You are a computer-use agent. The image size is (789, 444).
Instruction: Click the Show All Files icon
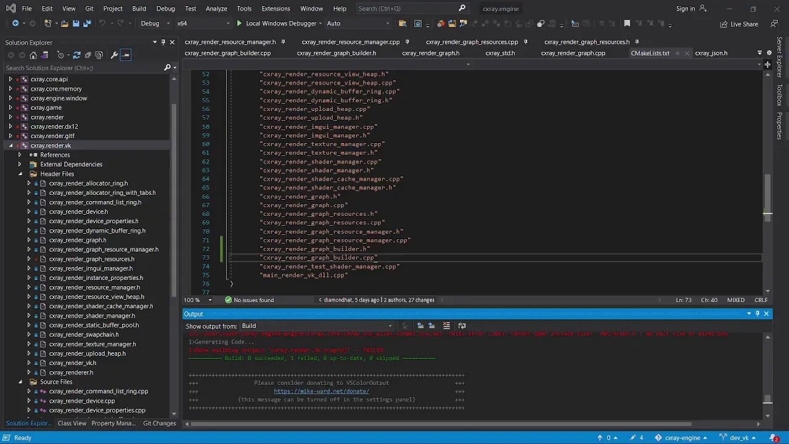pyautogui.click(x=99, y=55)
